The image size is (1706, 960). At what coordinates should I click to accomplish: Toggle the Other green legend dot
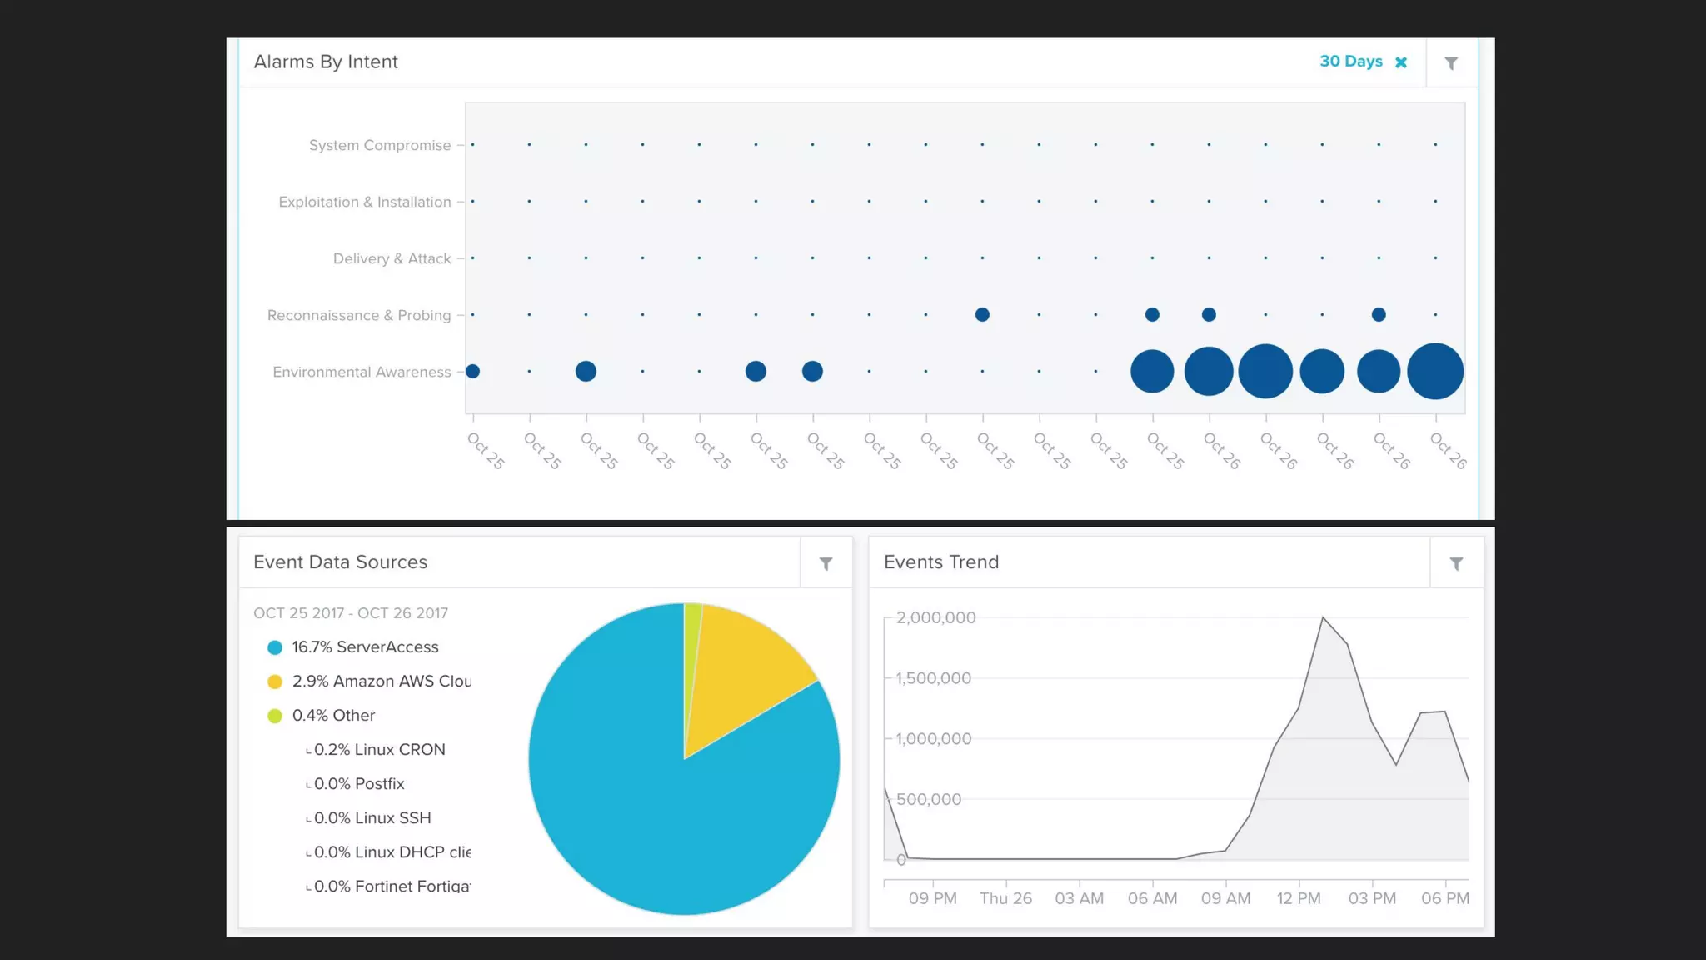[275, 716]
